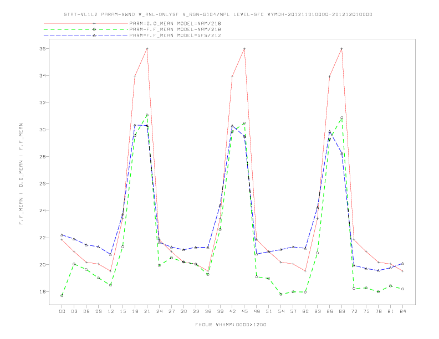The image size is (439, 339).
Task: Select legend entry PARM=F.F_MEAN MODEL=GFS/212
Action: pos(175,35)
